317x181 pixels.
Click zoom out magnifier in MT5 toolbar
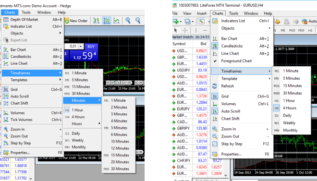[x=138, y=20]
